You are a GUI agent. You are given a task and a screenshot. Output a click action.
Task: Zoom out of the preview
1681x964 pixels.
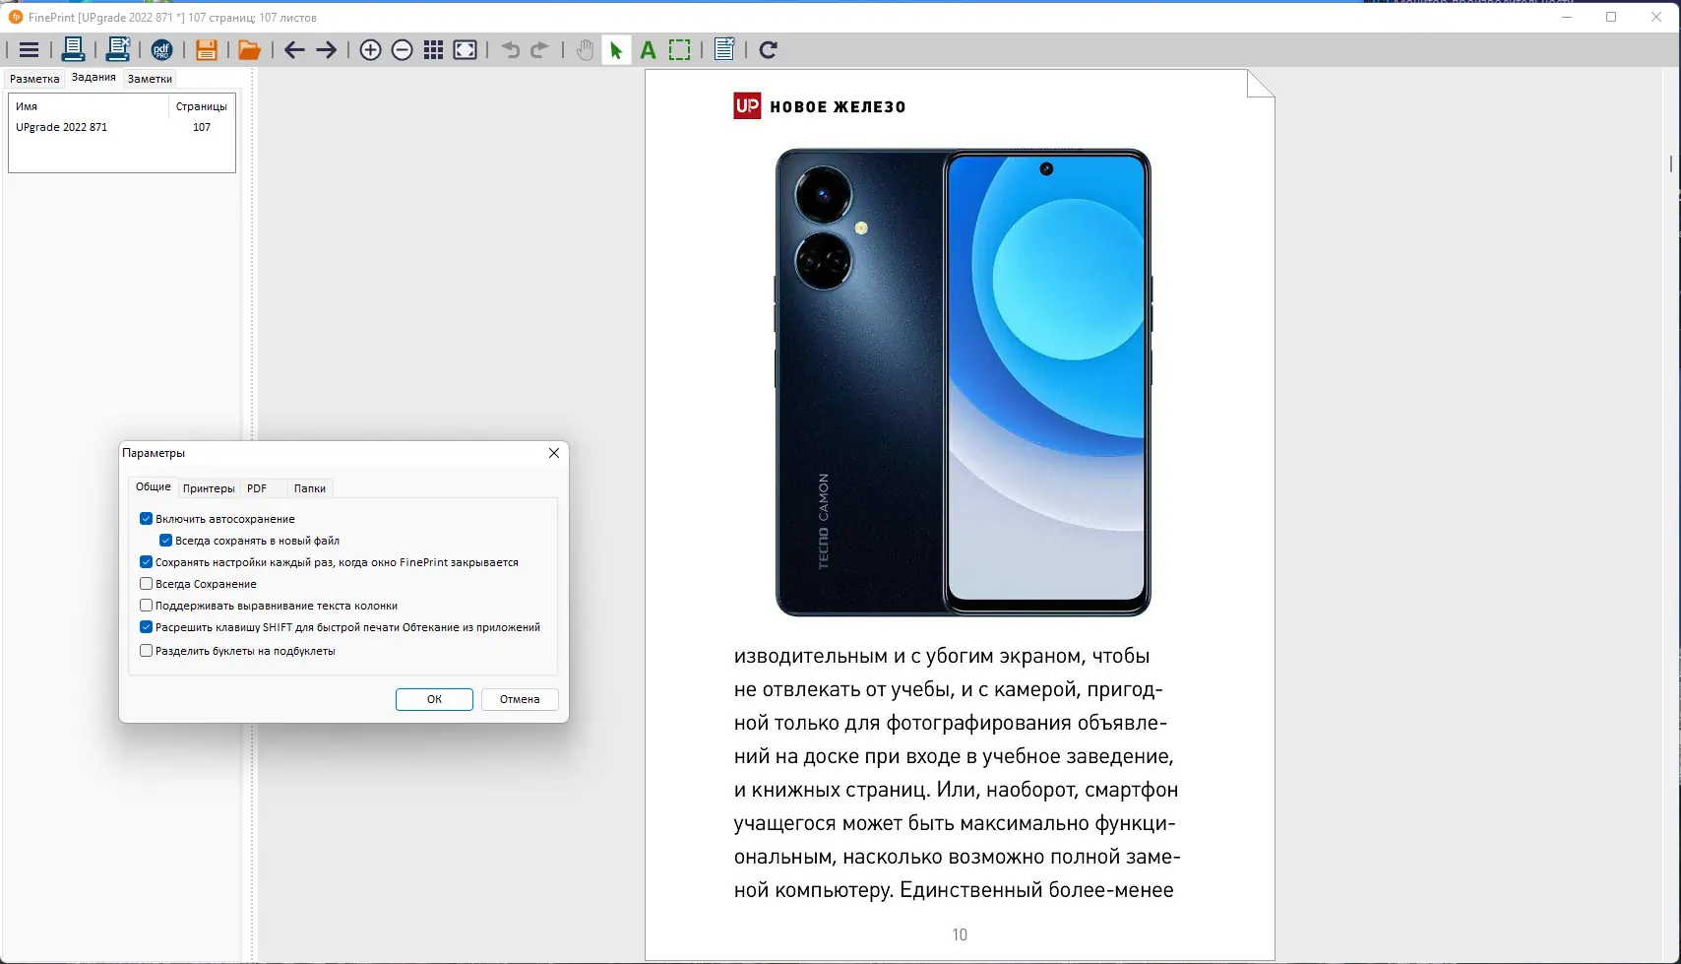pyautogui.click(x=402, y=49)
